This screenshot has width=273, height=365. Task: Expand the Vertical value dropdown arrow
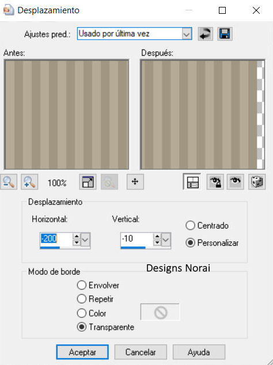coord(166,239)
